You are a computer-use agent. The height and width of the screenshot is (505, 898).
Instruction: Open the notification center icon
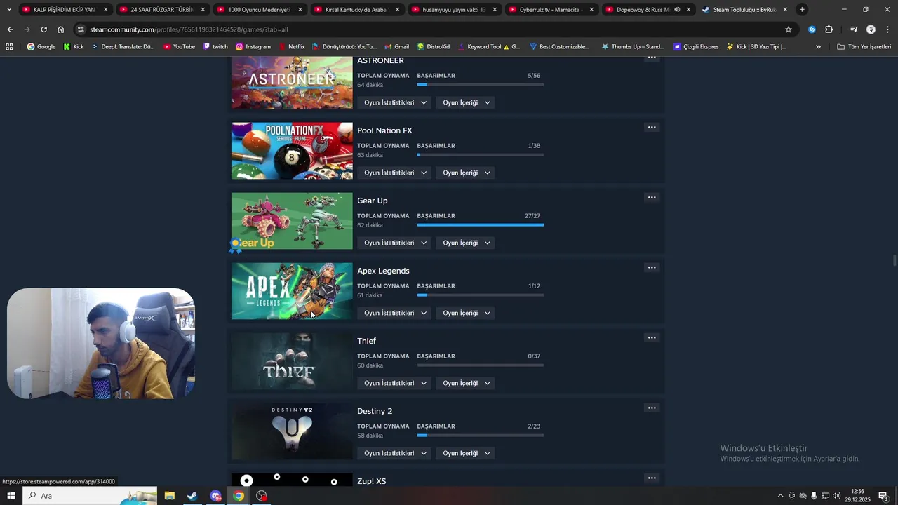pos(884,496)
